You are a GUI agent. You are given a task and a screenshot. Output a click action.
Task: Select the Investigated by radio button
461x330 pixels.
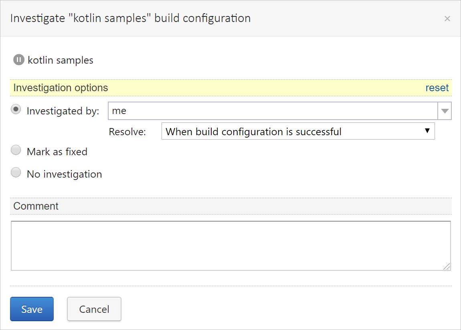click(x=16, y=109)
